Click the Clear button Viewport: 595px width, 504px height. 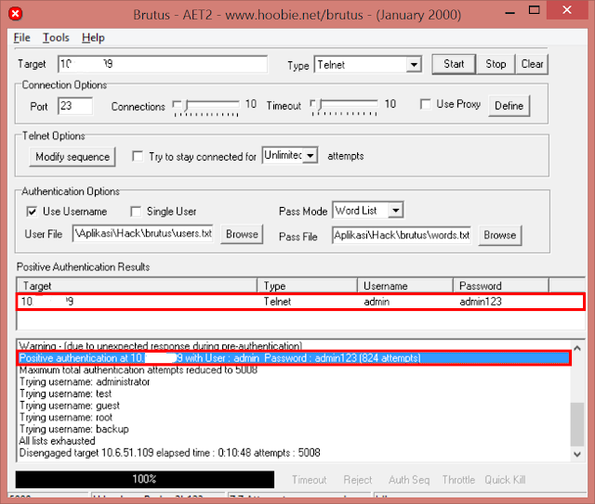pyautogui.click(x=532, y=64)
